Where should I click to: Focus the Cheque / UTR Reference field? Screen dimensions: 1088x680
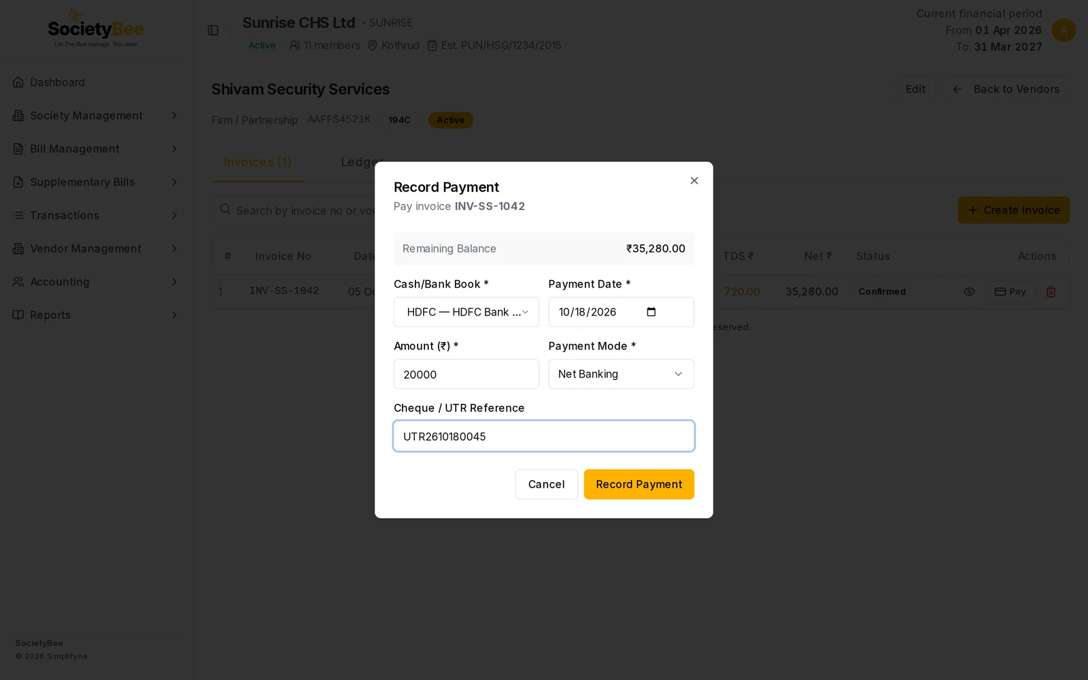[x=544, y=436]
